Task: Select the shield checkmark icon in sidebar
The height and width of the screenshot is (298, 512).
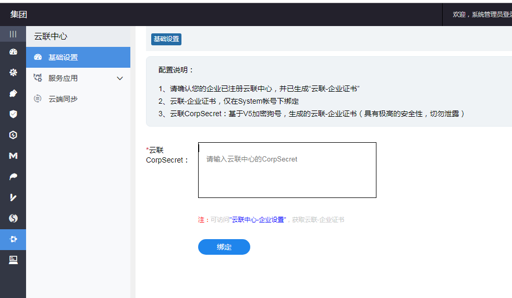Action: (x=13, y=114)
